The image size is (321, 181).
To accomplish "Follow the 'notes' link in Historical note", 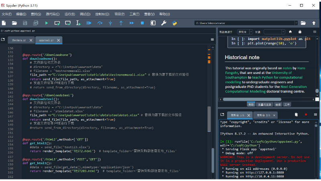I will click(x=287, y=68).
